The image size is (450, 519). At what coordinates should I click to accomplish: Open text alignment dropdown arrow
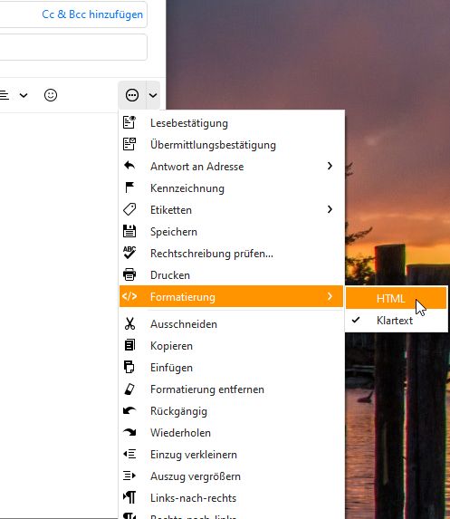point(24,96)
